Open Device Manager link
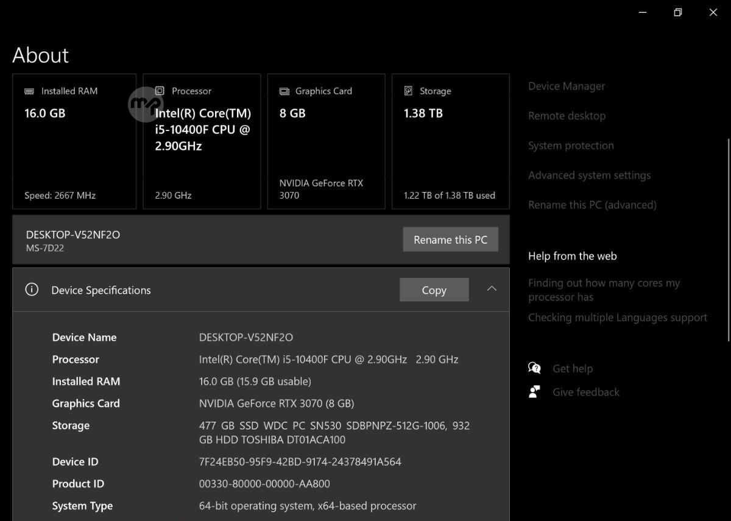 pyautogui.click(x=567, y=87)
